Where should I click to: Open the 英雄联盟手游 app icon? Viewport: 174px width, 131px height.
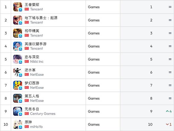pos(17,46)
